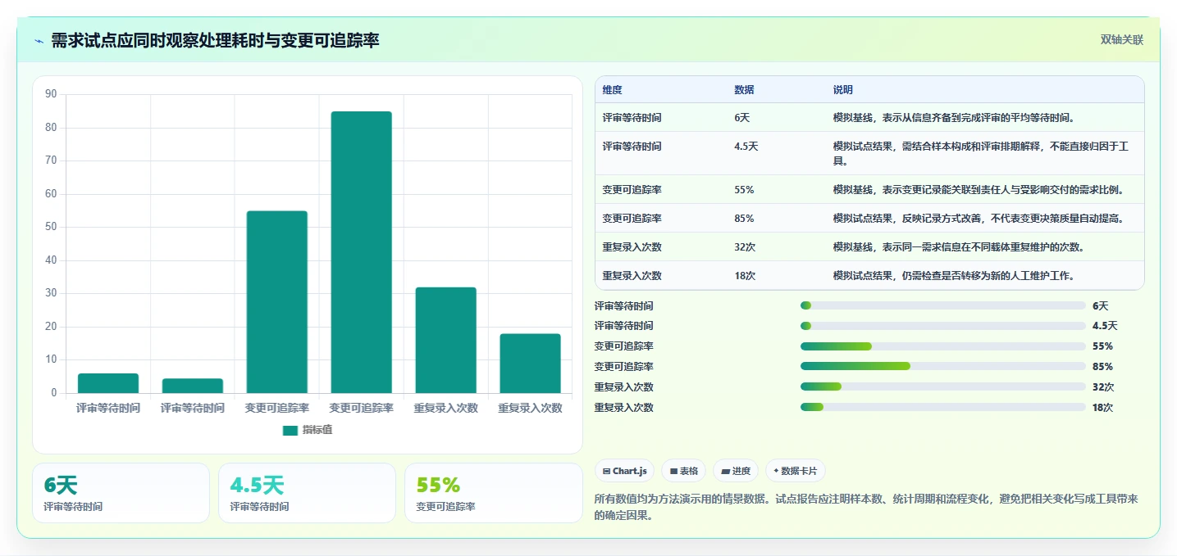
Task: Select the 表格 tag pill
Action: point(683,471)
